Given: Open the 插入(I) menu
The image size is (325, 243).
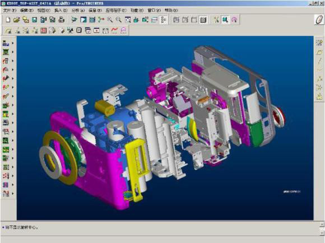Looking at the screenshot, I should point(61,10).
